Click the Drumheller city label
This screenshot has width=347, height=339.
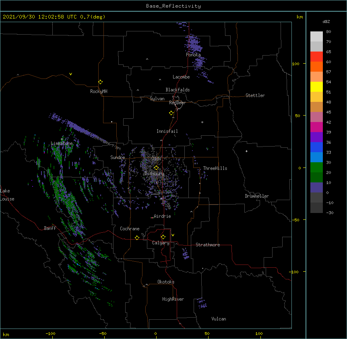coord(257,196)
